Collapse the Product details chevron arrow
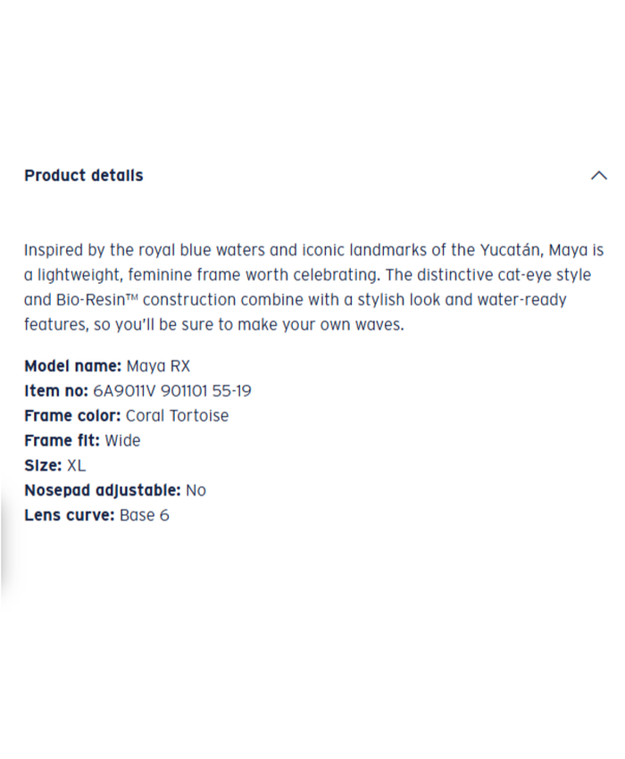This screenshot has width=625, height=759. 599,176
